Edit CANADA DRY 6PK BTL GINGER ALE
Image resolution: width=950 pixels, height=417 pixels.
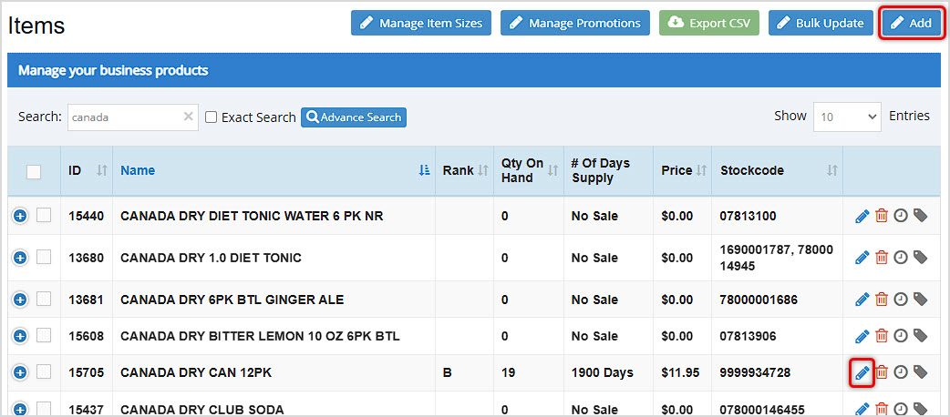pyautogui.click(x=862, y=300)
